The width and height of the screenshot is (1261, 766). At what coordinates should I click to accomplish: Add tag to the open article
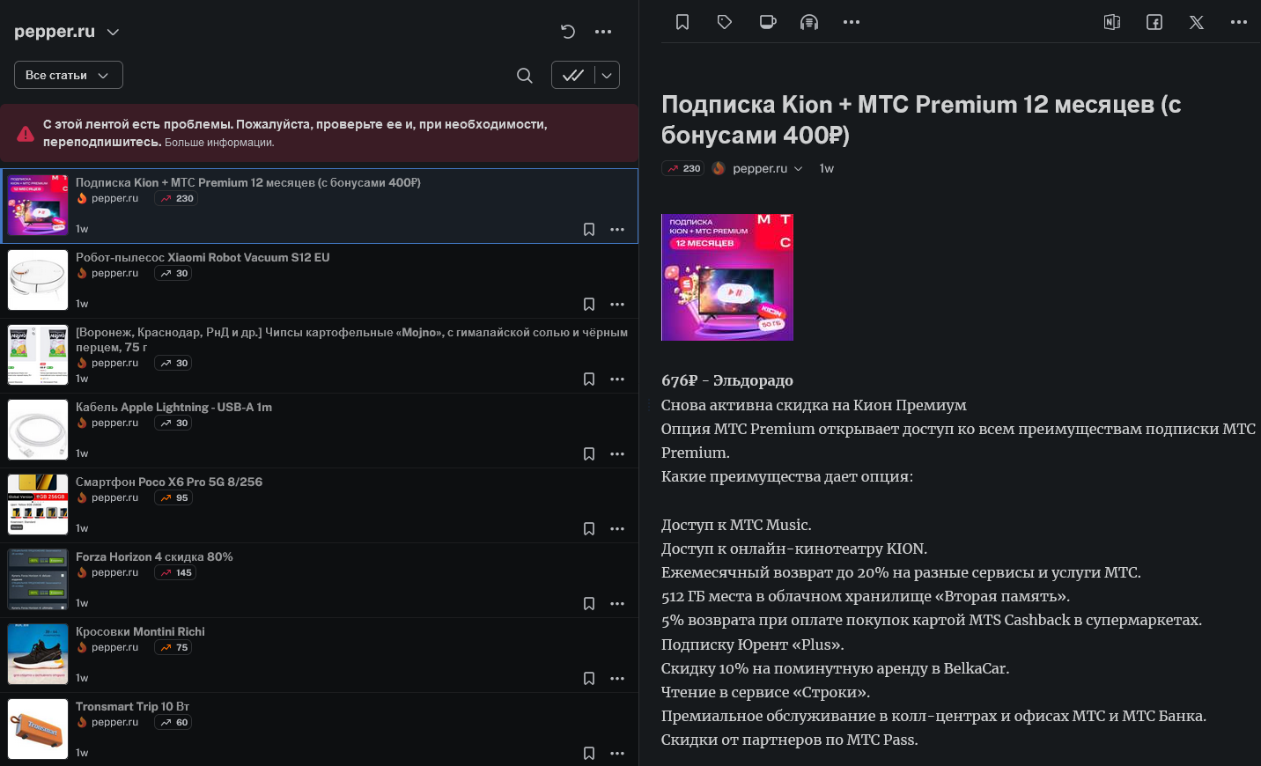(725, 22)
